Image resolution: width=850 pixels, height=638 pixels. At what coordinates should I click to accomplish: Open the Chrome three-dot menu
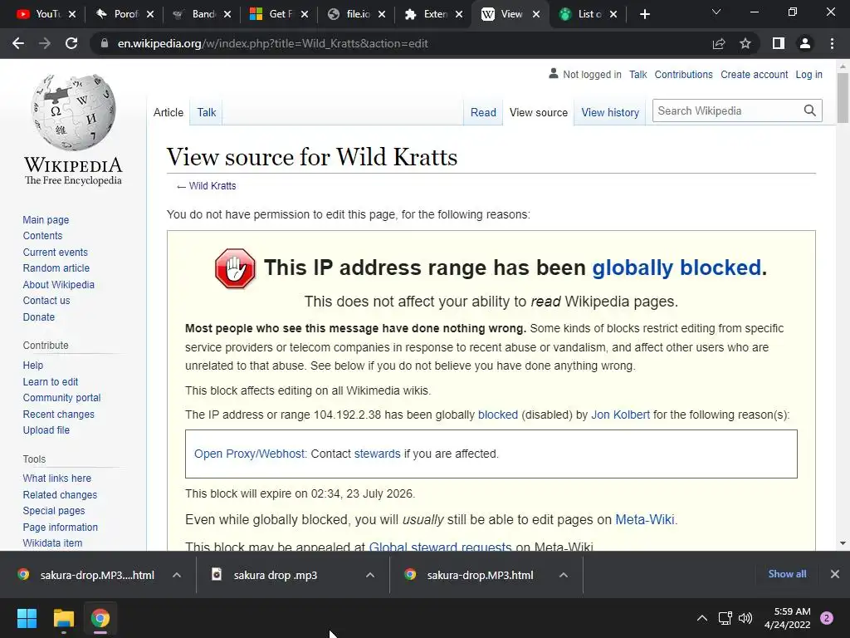tap(832, 43)
